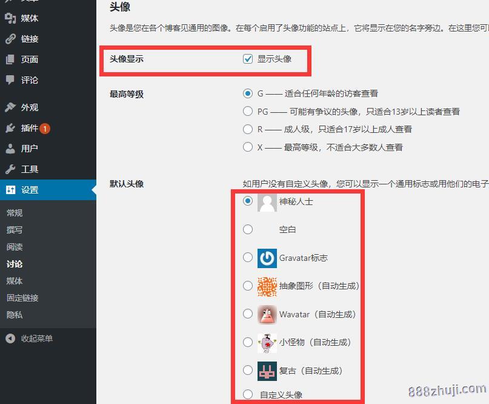Click the Appearance brush icon in sidebar
The width and height of the screenshot is (489, 404).
[x=10, y=107]
